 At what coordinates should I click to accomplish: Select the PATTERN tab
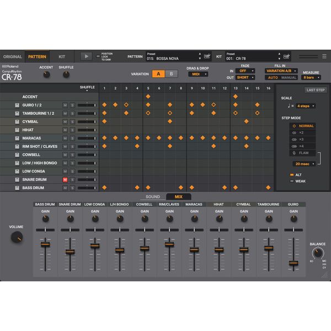point(37,57)
